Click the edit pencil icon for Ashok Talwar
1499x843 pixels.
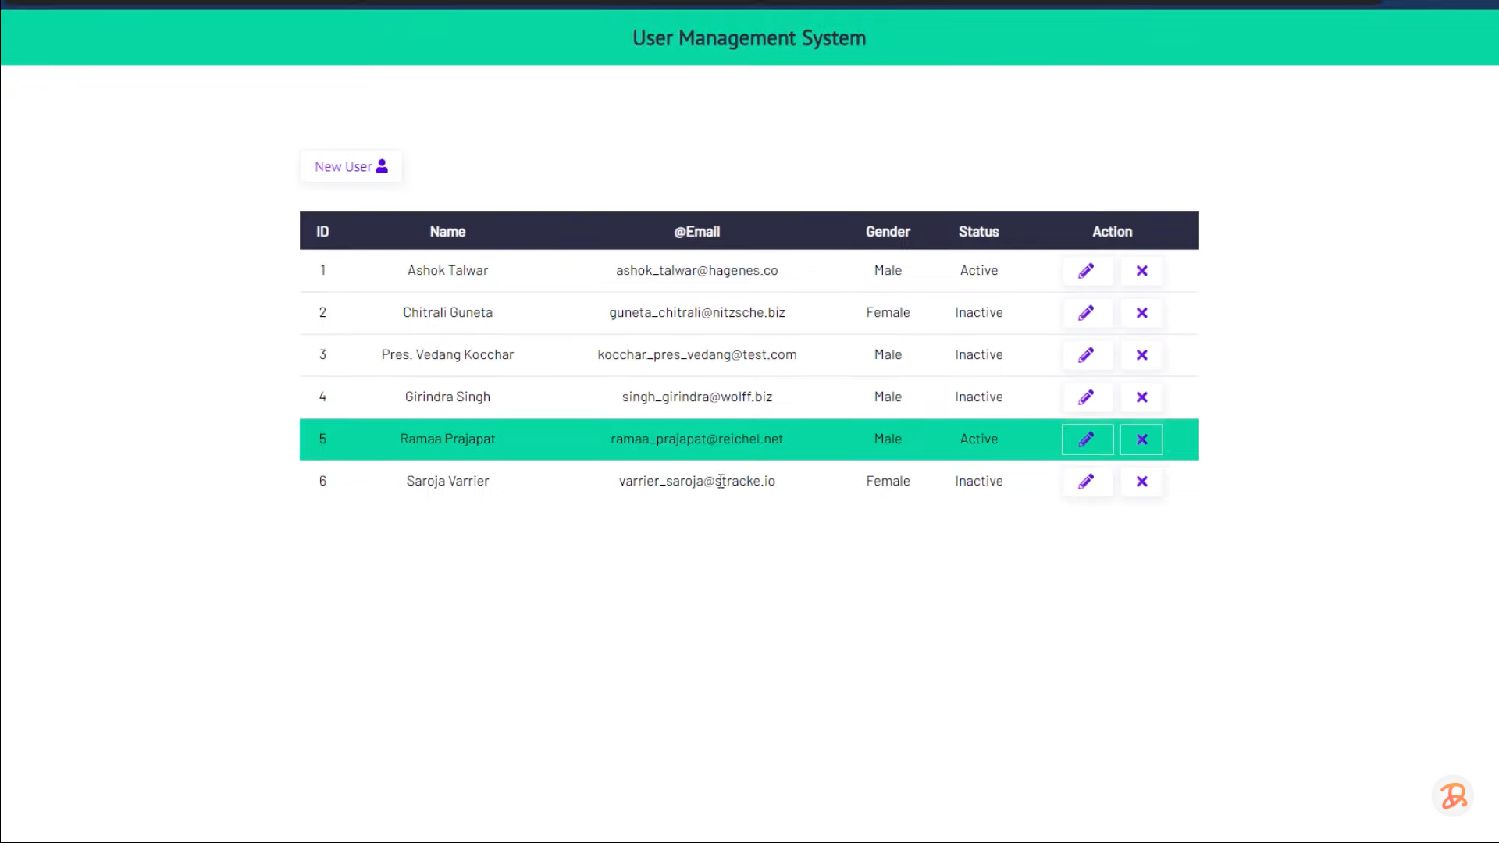coord(1086,271)
